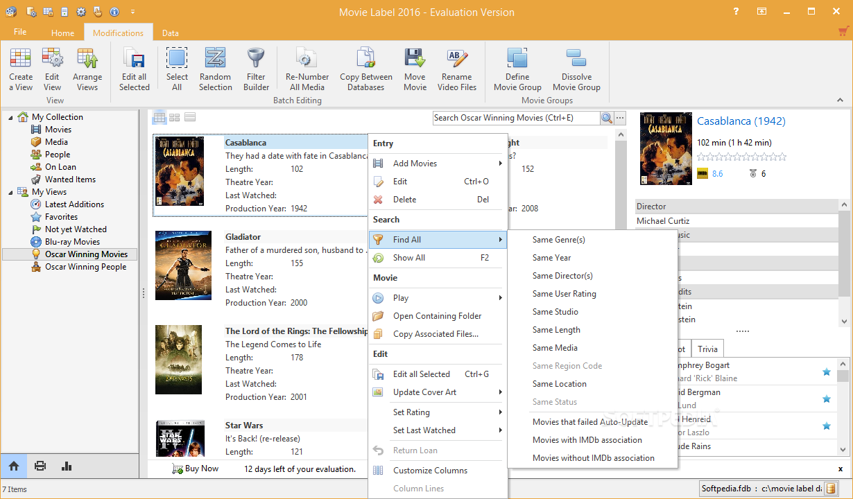Click the details panel vertical scrollbar
853x499 pixels.
[x=843, y=263]
